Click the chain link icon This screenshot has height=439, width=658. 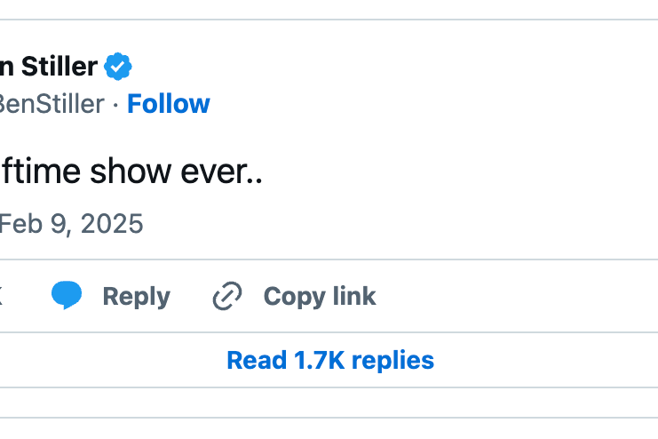coord(227,296)
